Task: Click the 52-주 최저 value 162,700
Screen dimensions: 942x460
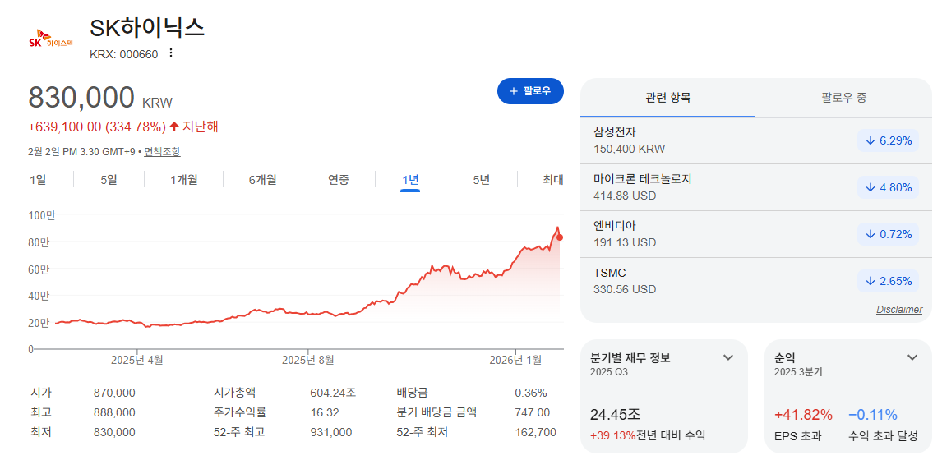Action: (535, 432)
